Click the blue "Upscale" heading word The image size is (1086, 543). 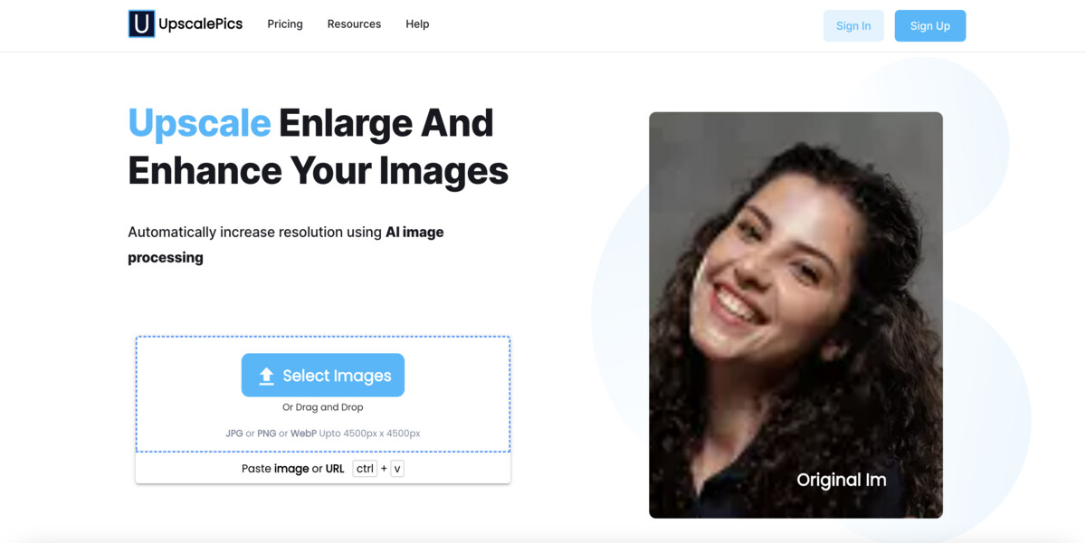[199, 123]
